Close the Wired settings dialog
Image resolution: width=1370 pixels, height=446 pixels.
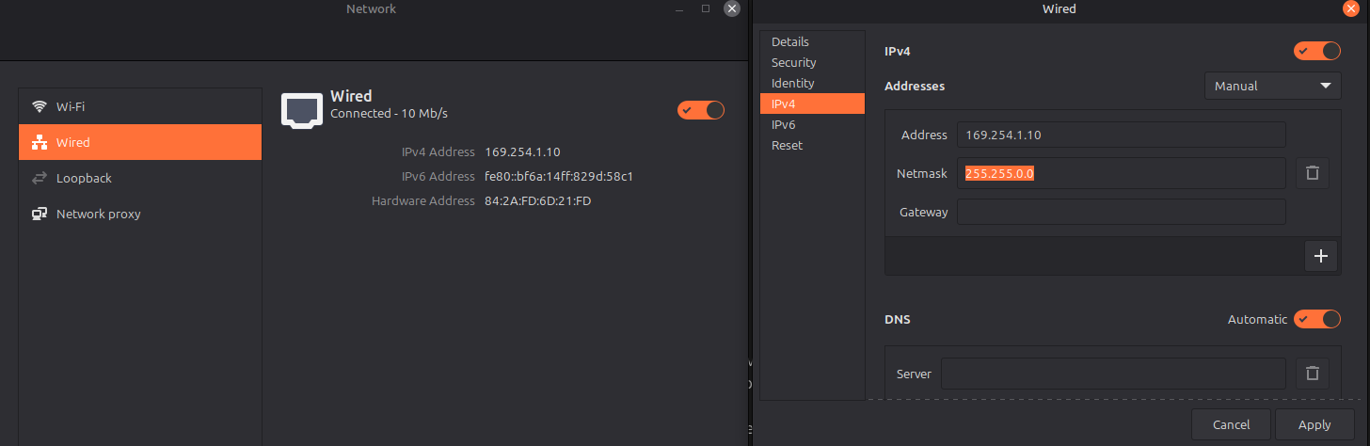[1350, 8]
